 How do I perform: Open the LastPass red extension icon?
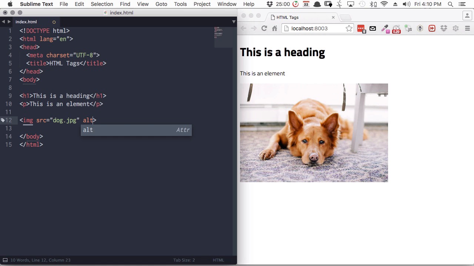pos(361,28)
